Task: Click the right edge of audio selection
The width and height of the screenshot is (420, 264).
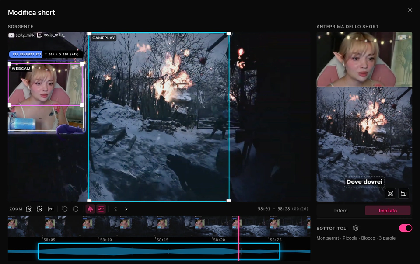Action: pos(280,251)
